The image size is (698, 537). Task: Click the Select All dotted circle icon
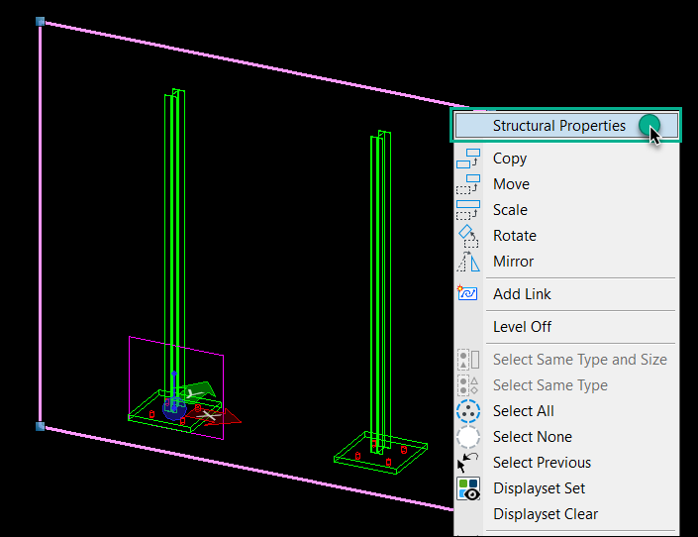pyautogui.click(x=468, y=411)
